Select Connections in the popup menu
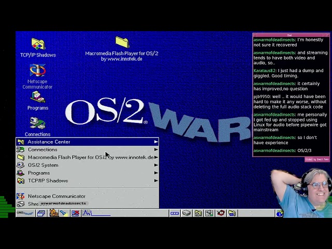 click(87, 150)
